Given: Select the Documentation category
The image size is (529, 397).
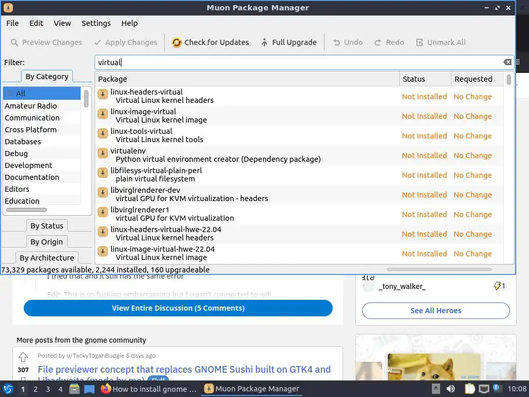Looking at the screenshot, I should [x=42, y=177].
